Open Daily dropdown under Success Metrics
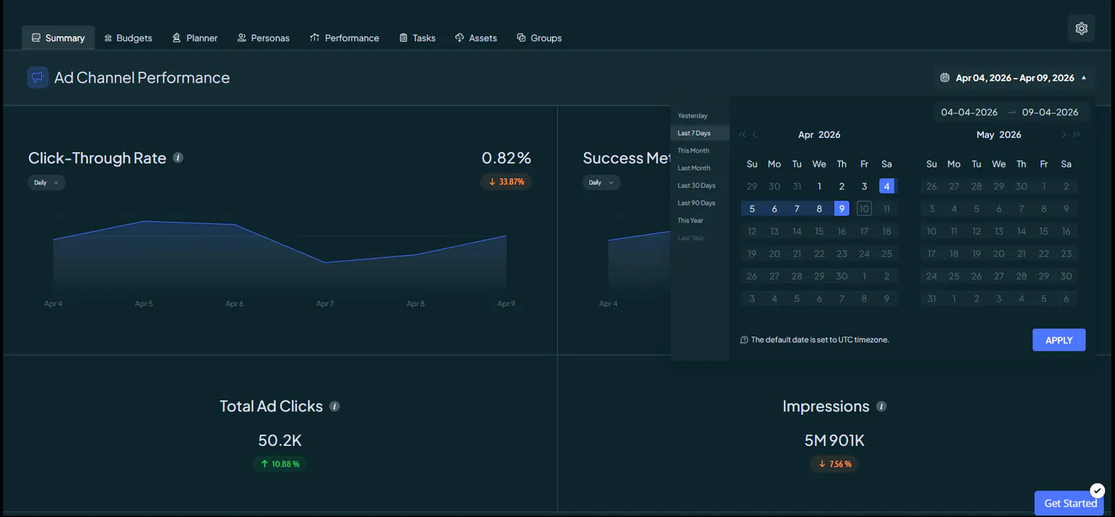The height and width of the screenshot is (517, 1115). [601, 183]
